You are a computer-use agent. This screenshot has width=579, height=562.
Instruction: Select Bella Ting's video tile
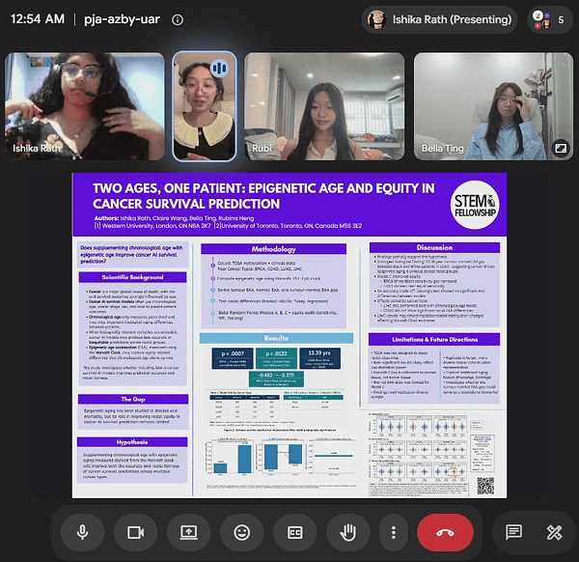pos(493,106)
